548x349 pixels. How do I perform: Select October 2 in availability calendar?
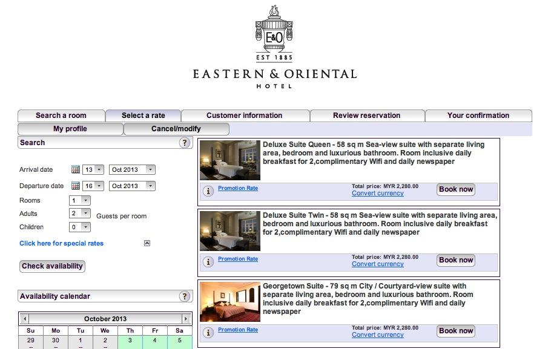coord(105,342)
